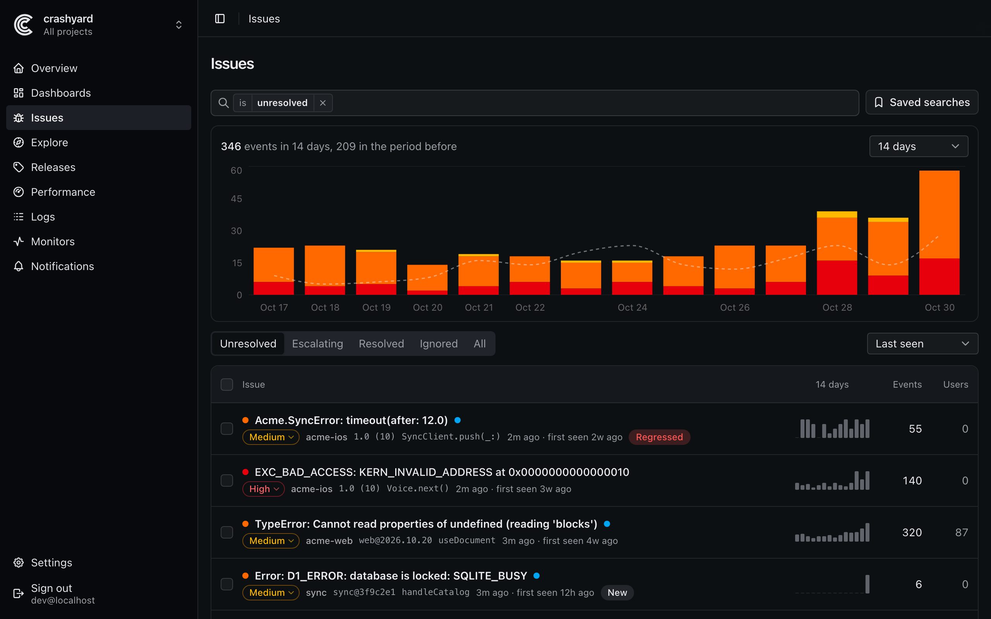
Task: Click Saved searches button
Action: [922, 103]
